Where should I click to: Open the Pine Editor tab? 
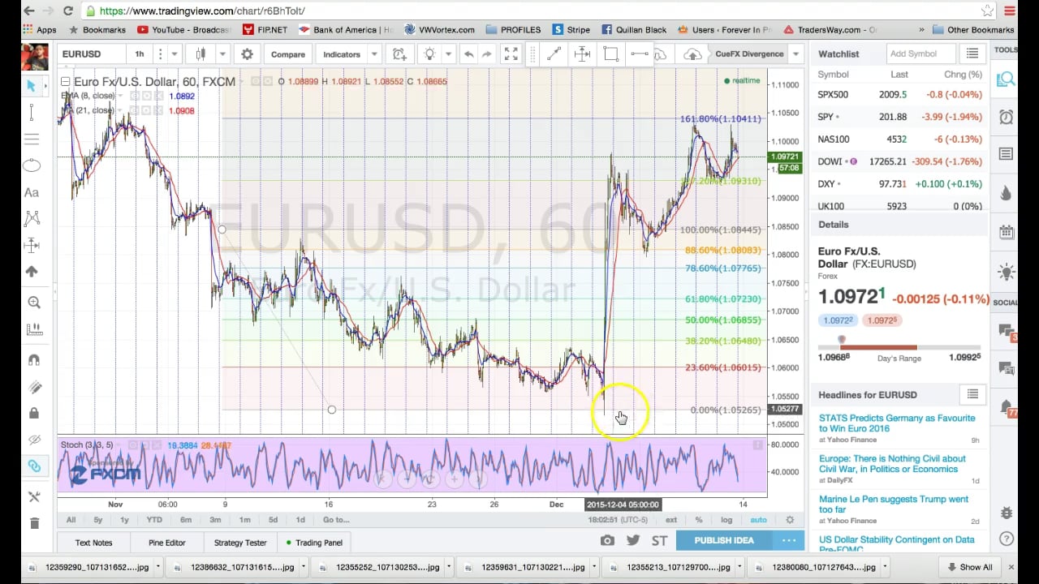tap(167, 543)
